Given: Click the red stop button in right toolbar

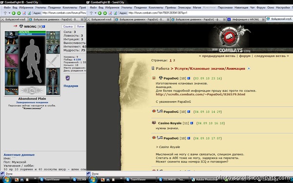Looking at the screenshot, I should point(110,13).
